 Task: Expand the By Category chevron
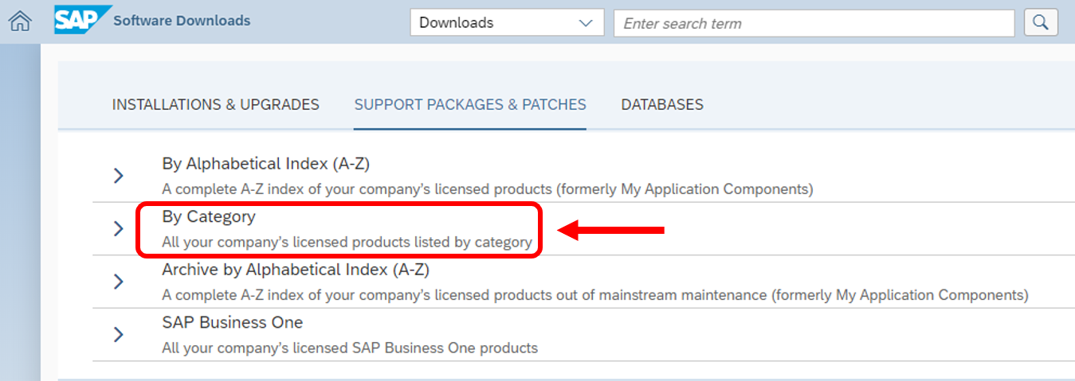tap(119, 228)
